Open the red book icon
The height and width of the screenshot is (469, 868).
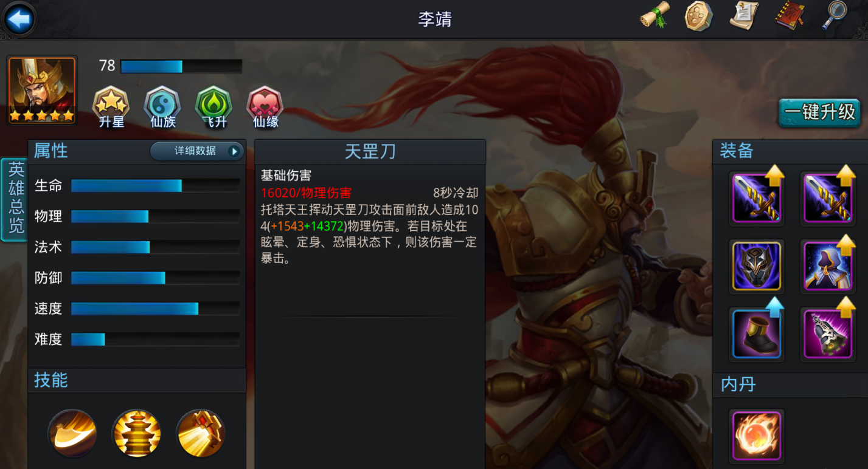pos(790,15)
